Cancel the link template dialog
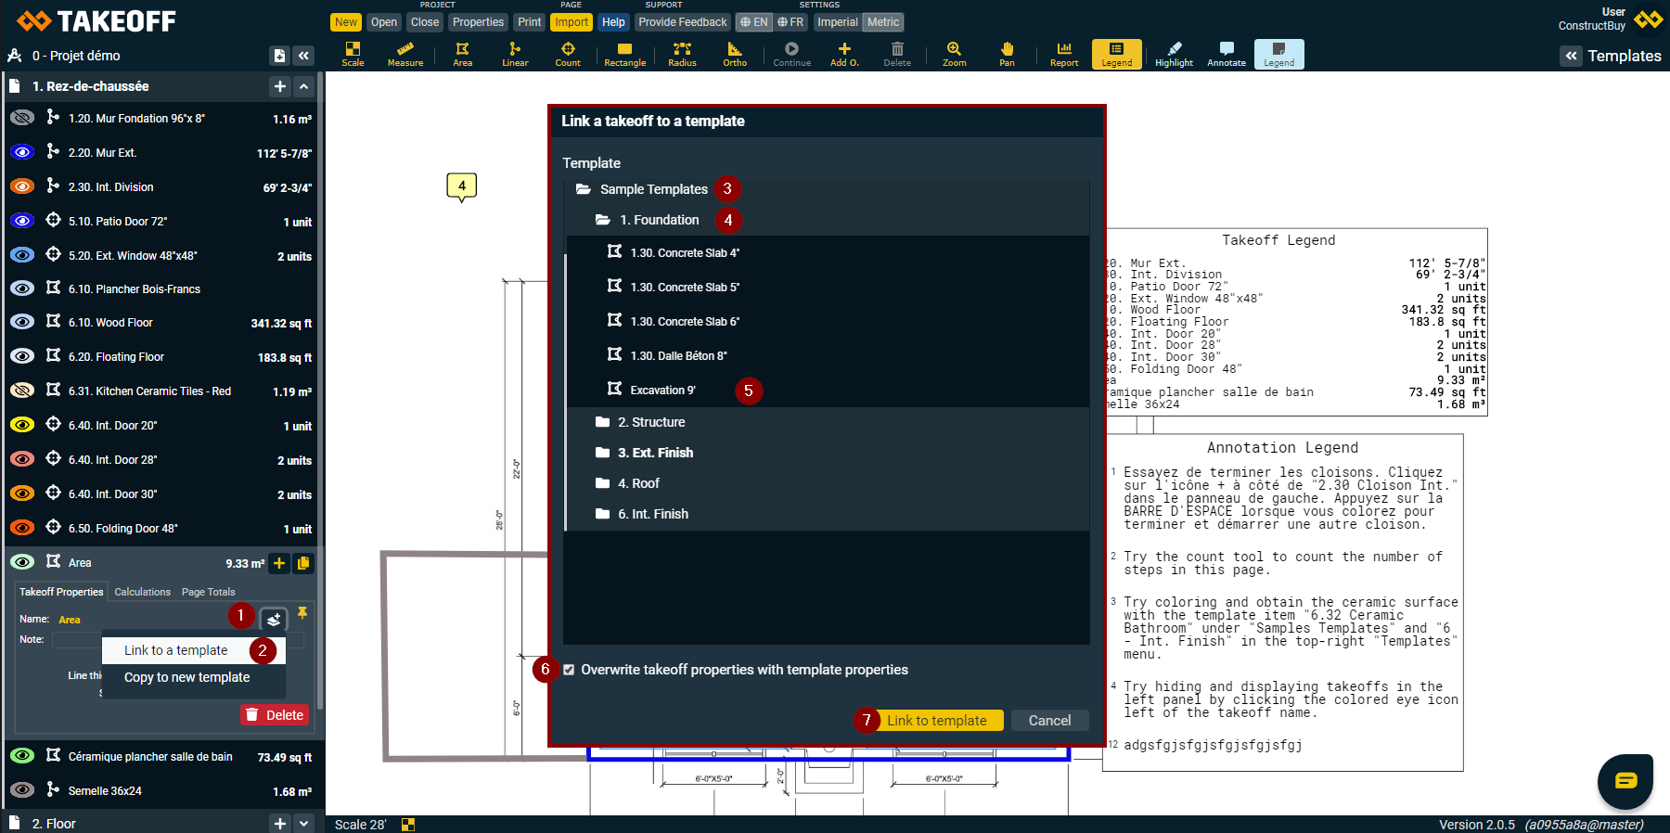Image resolution: width=1670 pixels, height=833 pixels. (x=1049, y=721)
